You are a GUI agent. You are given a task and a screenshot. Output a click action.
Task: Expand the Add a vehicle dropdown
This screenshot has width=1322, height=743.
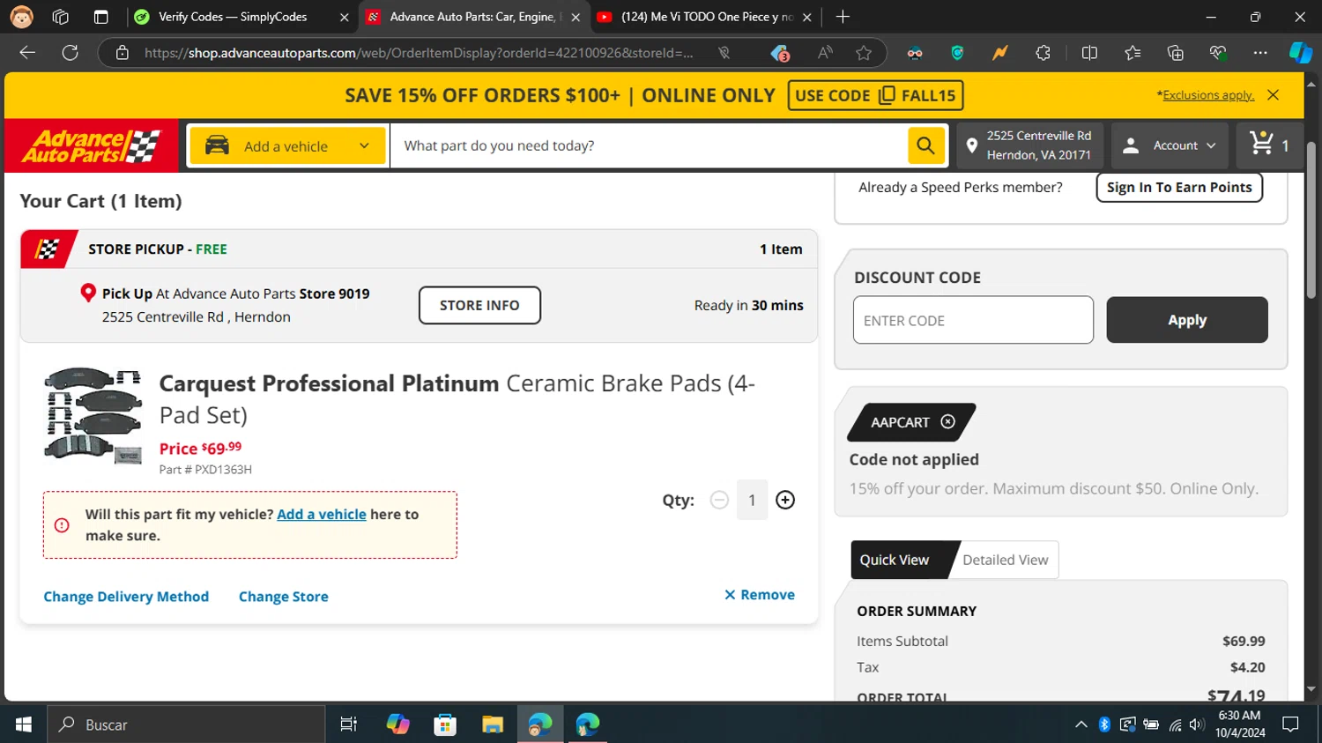click(288, 145)
